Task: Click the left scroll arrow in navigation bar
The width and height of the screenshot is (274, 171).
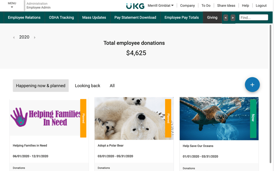Action: (x=226, y=17)
